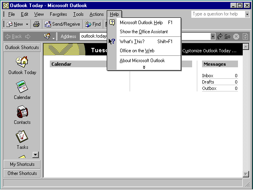Click the vertical scrollbar up arrow

point(246,47)
